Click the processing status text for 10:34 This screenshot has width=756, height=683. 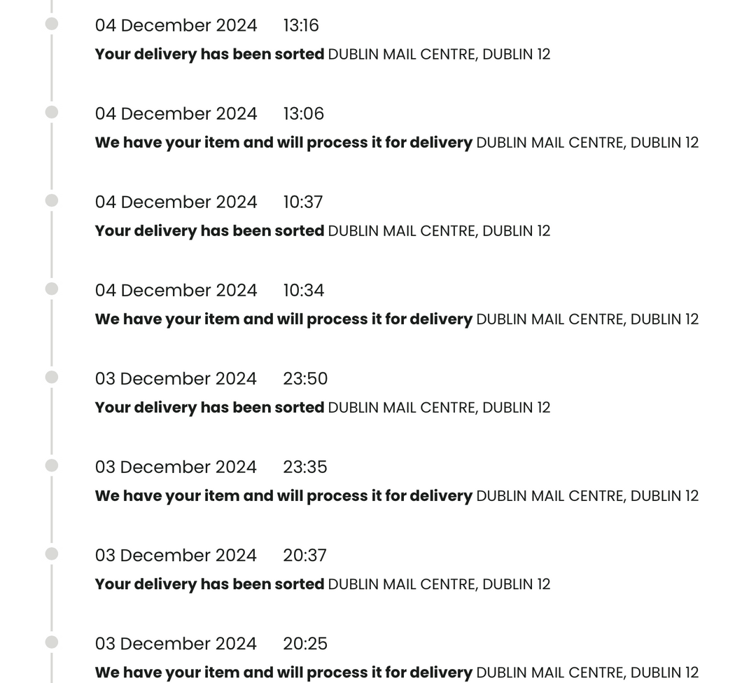(x=283, y=319)
